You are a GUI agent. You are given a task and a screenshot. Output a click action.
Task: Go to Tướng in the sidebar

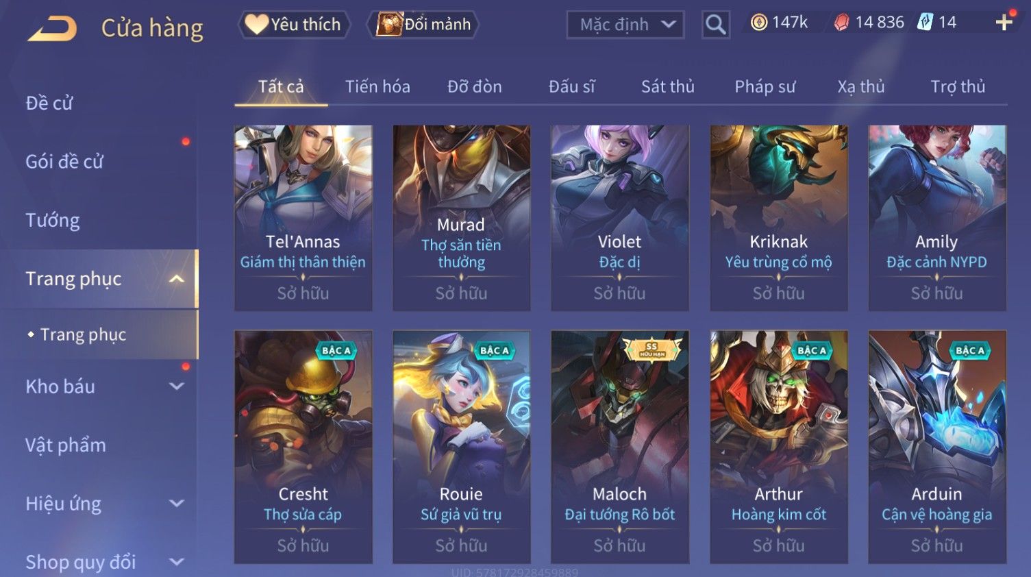[x=53, y=221]
